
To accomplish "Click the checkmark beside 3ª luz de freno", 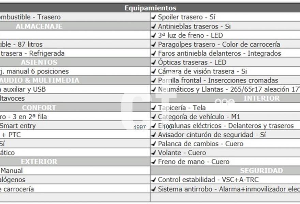I will pyautogui.click(x=154, y=35).
